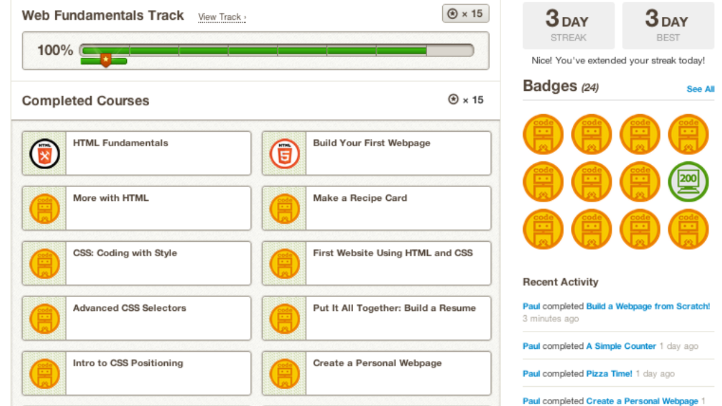Image resolution: width=722 pixels, height=406 pixels.
Task: Click the star marker on the progress bar
Action: pyautogui.click(x=105, y=60)
